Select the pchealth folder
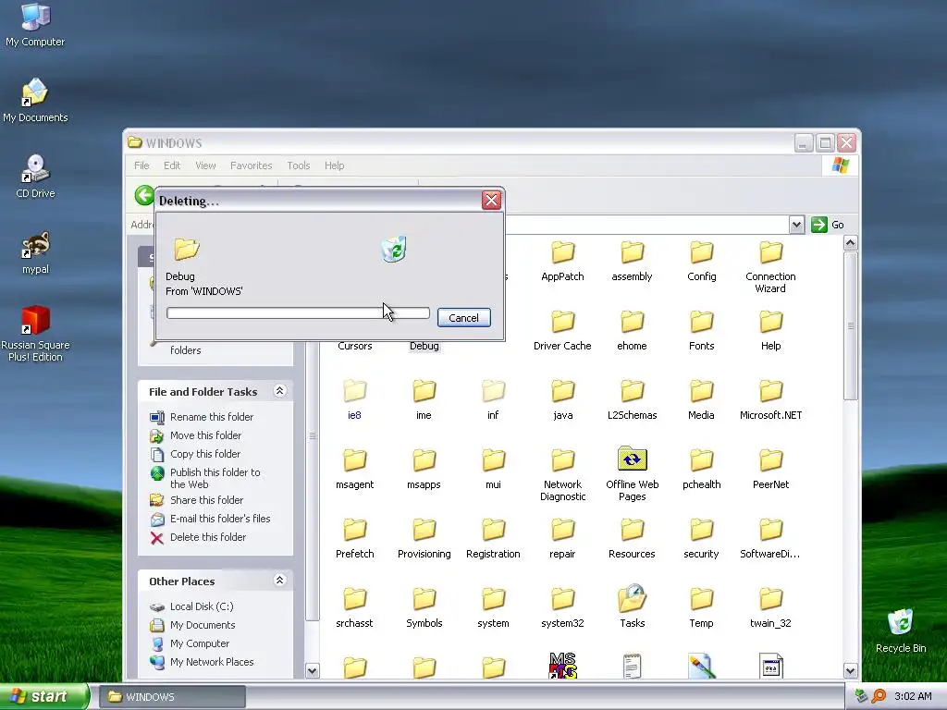The height and width of the screenshot is (710, 947). [x=701, y=469]
